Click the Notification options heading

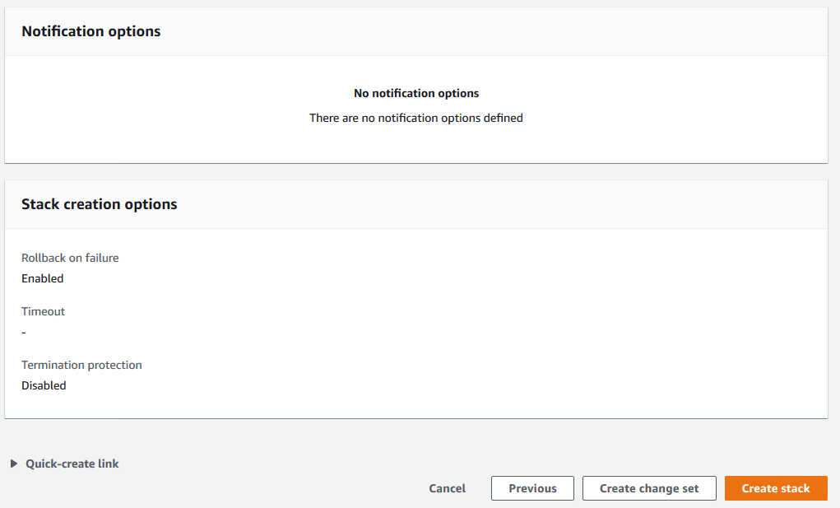point(90,31)
